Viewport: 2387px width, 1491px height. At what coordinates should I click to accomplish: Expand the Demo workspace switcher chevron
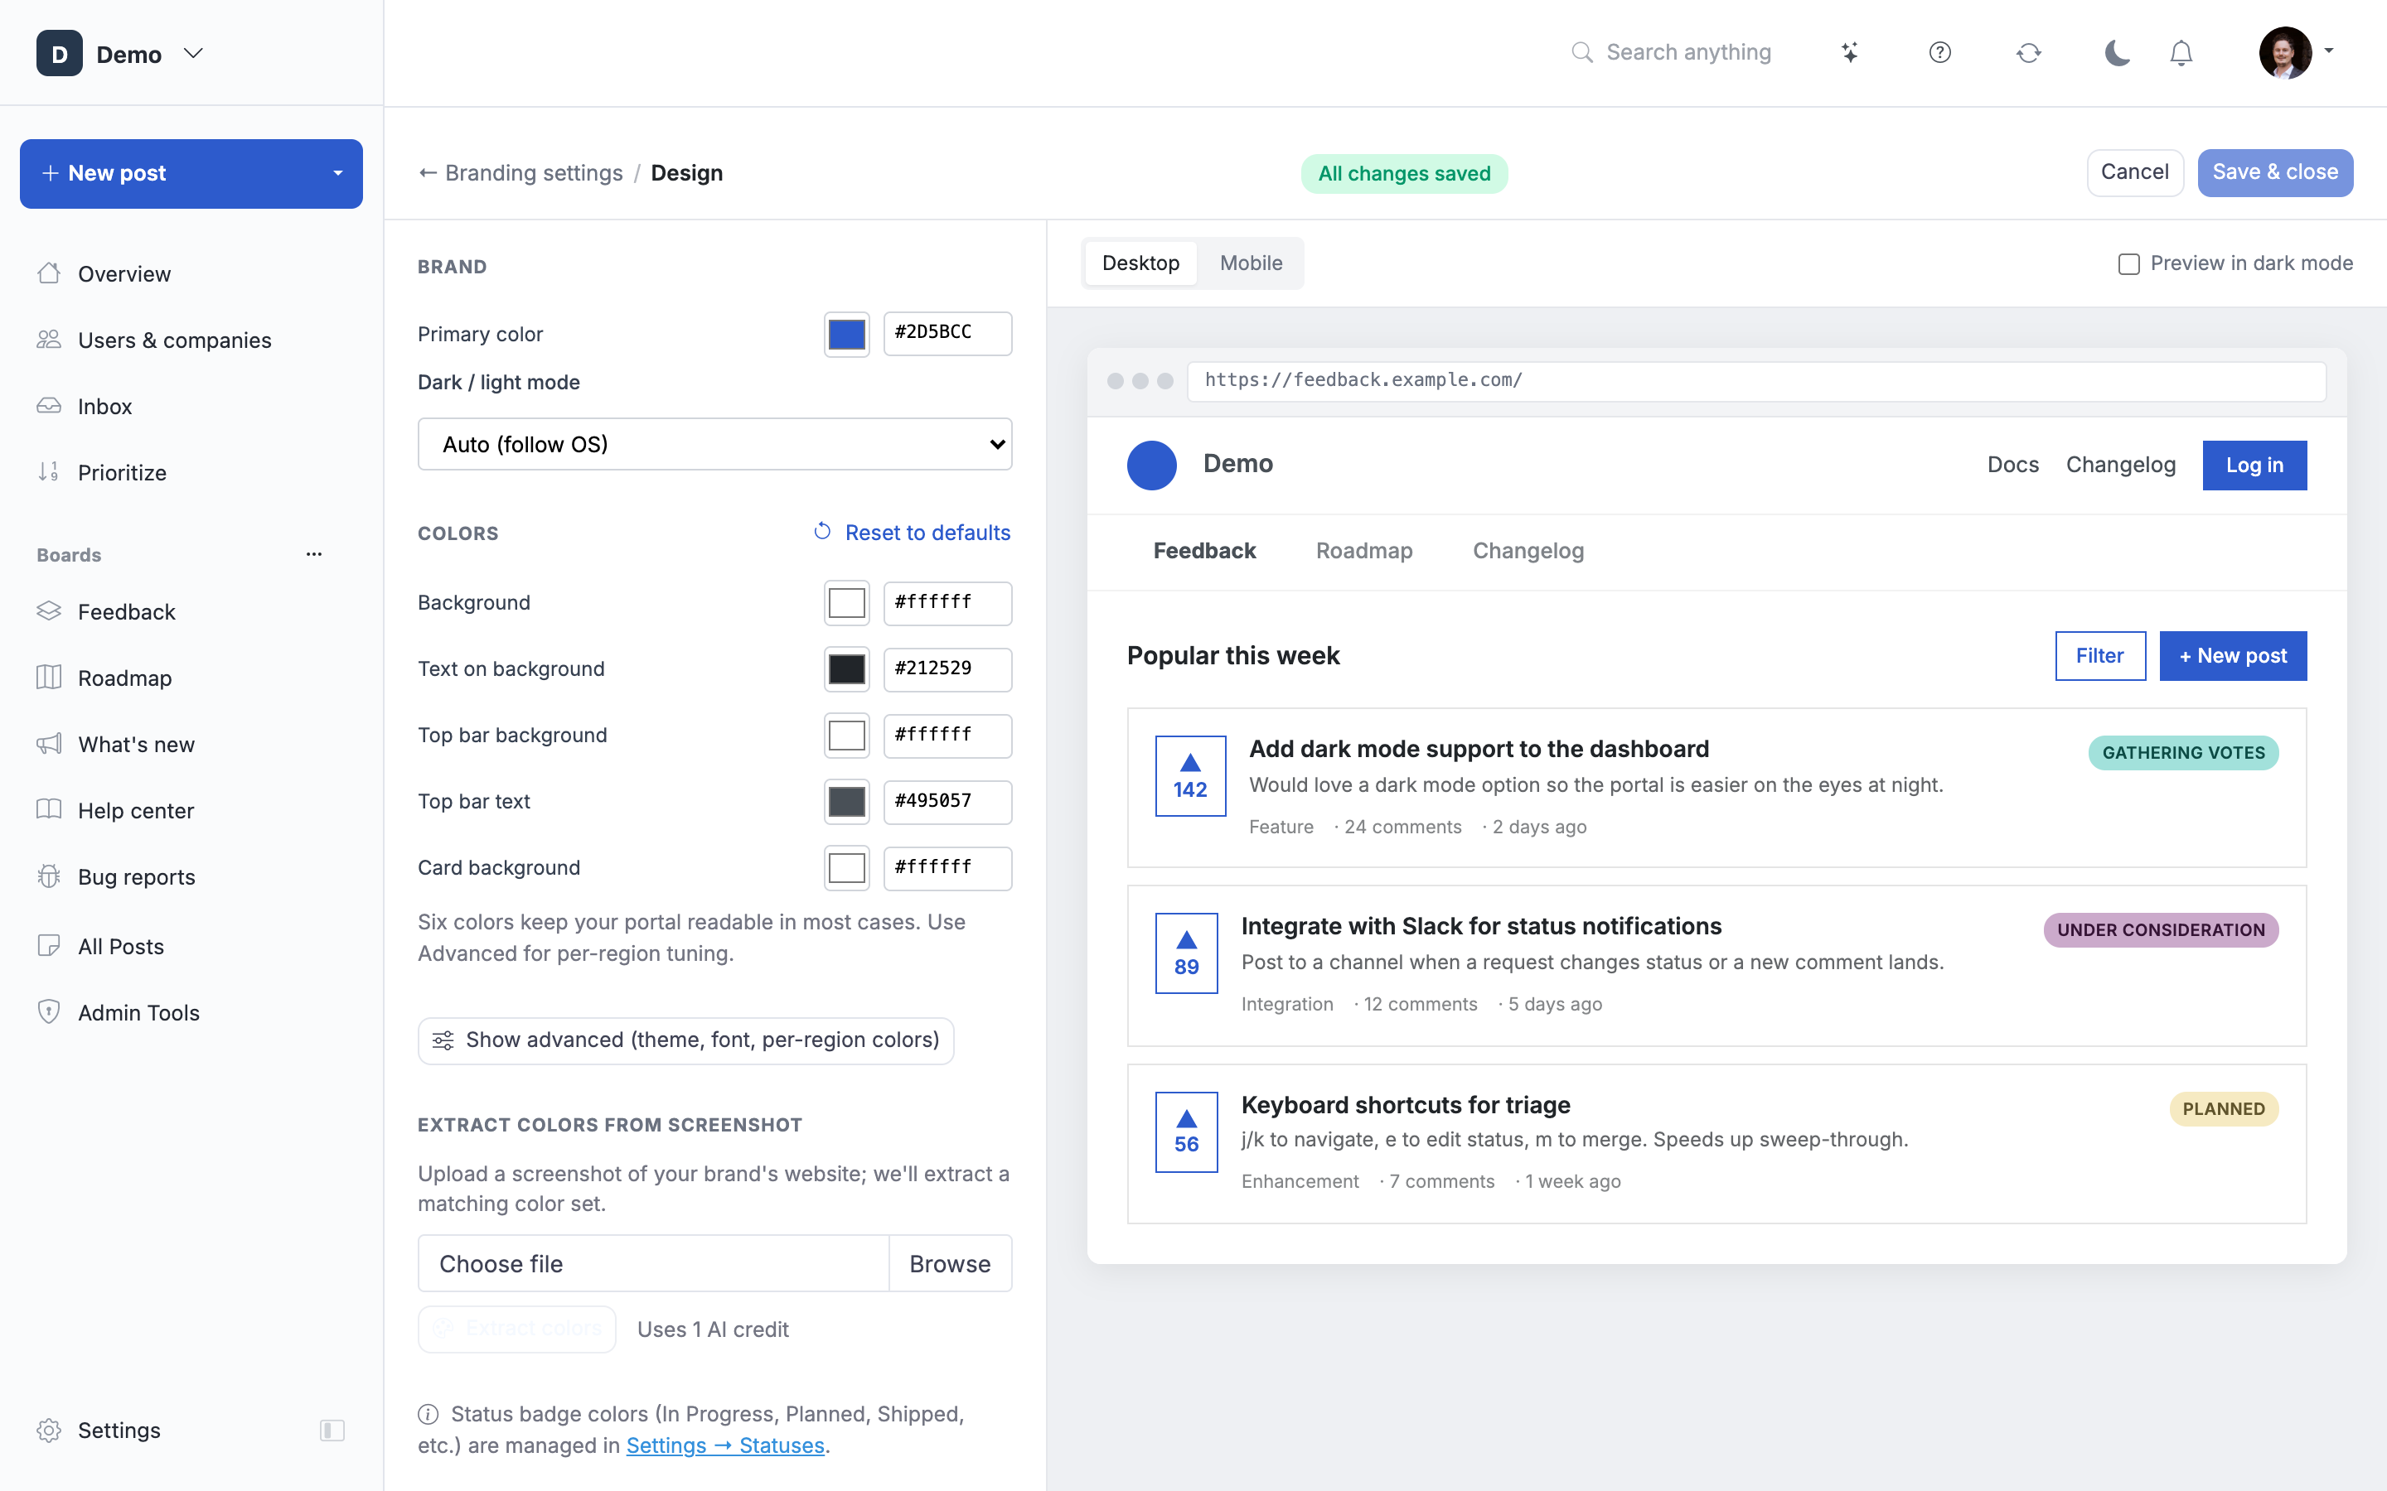click(193, 53)
